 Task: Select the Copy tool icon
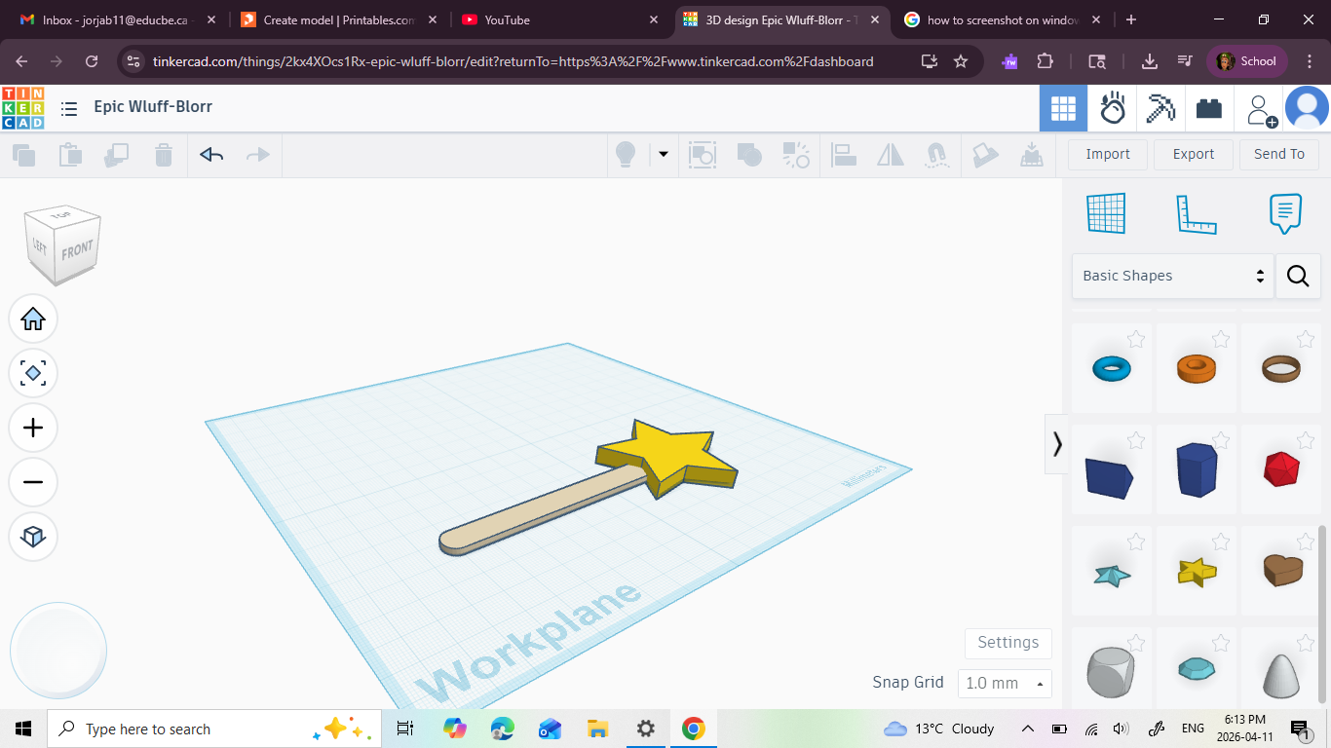(x=23, y=154)
